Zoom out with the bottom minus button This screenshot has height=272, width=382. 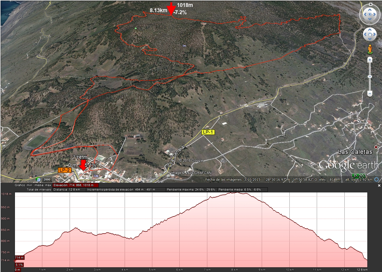370,93
